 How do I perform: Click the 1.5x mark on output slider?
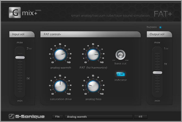166,49
